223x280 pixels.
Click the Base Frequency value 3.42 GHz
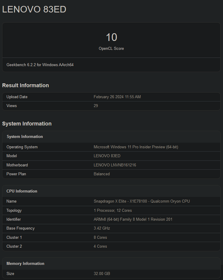click(x=103, y=228)
